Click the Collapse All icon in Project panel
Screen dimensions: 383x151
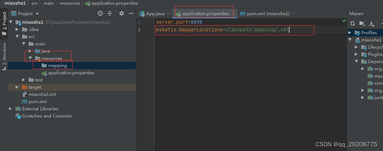pos(110,13)
